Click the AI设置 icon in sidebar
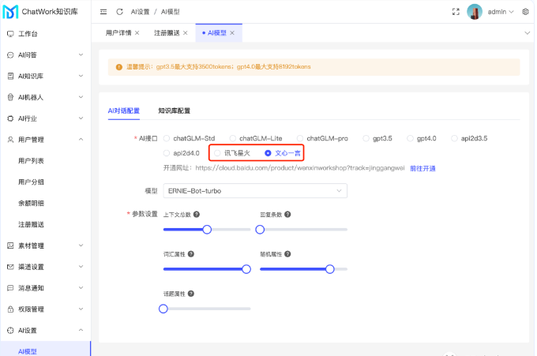537x356 pixels. 10,331
